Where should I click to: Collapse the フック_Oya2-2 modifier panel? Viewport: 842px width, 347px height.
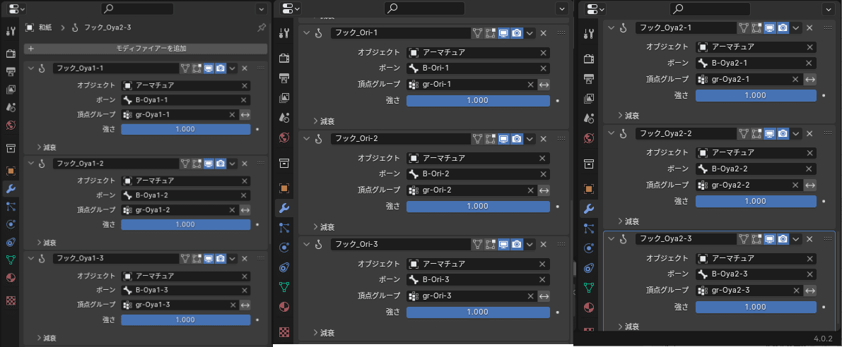coord(611,133)
